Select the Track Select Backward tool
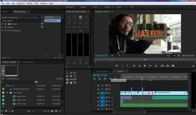 tap(75, 73)
